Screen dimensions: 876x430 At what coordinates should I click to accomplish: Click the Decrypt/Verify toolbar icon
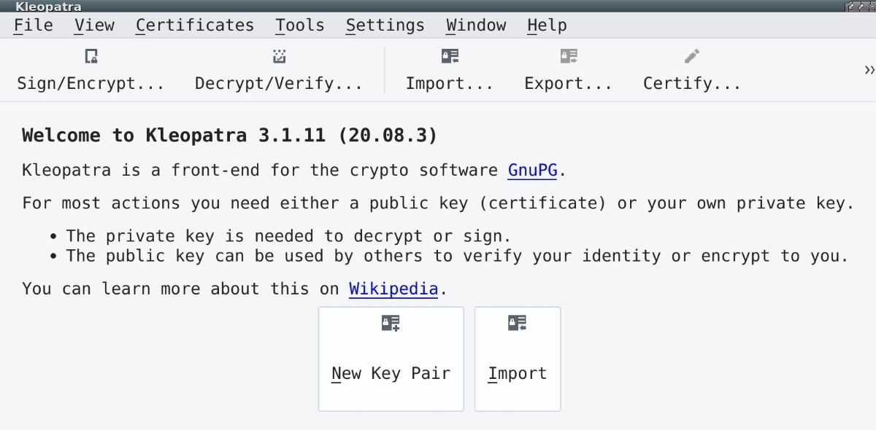click(279, 57)
